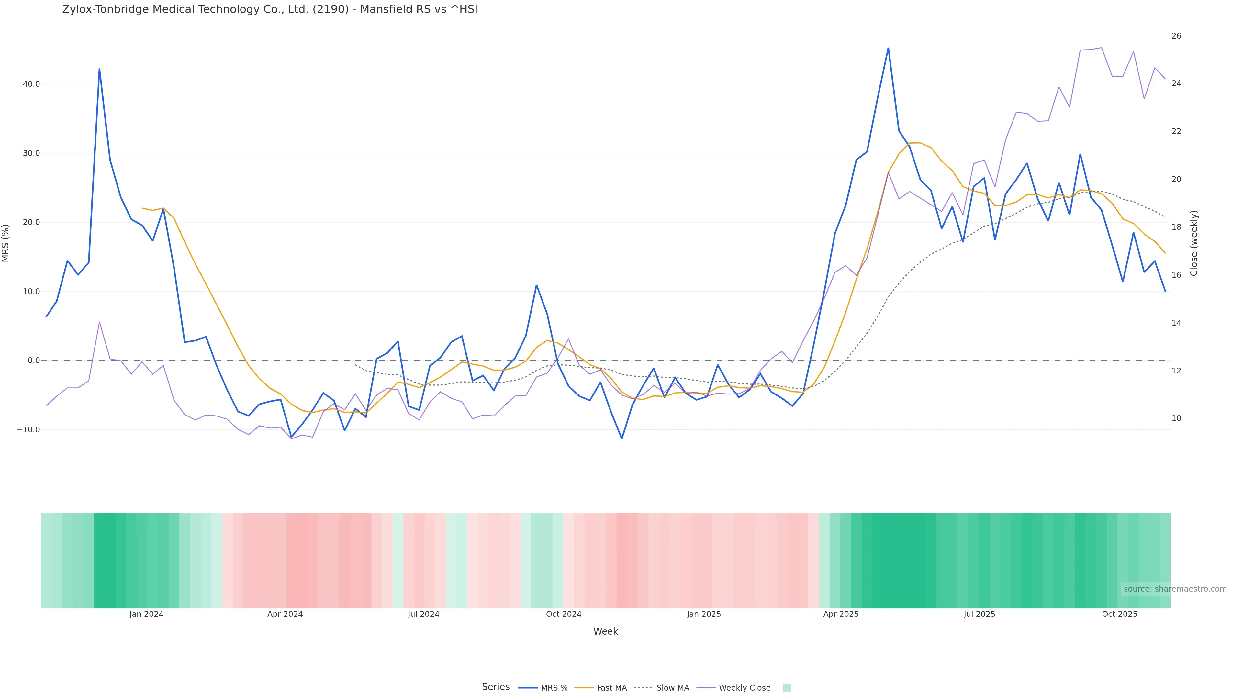The width and height of the screenshot is (1243, 699).
Task: Click the blue MRS % legend line icon
Action: tap(528, 688)
